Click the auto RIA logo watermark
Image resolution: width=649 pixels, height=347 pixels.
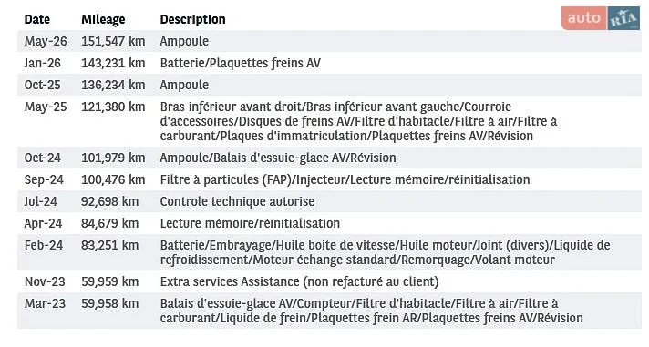coord(601,18)
